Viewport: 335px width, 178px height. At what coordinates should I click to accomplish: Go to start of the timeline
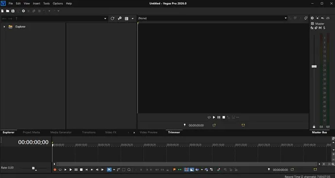point(86,170)
